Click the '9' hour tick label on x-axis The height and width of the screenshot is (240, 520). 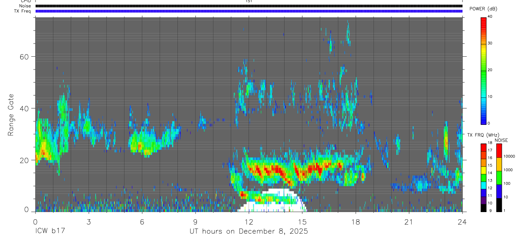tap(195, 222)
